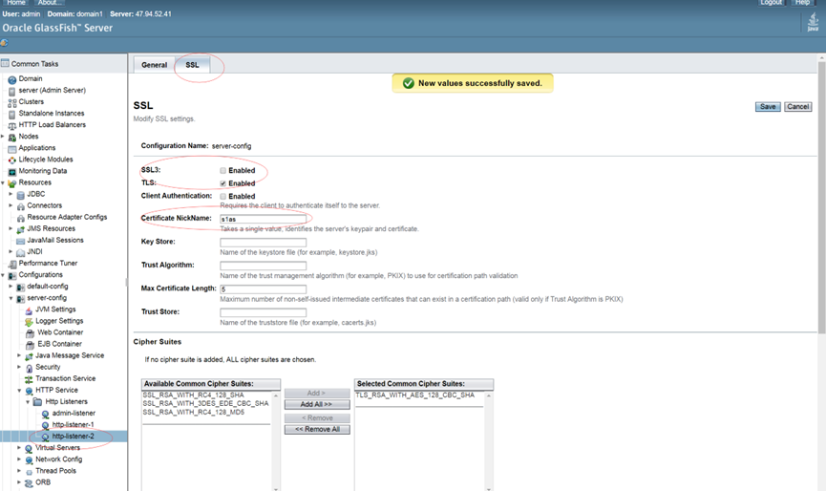
Task: Click the Lifecycle Modules icon
Action: [12, 160]
